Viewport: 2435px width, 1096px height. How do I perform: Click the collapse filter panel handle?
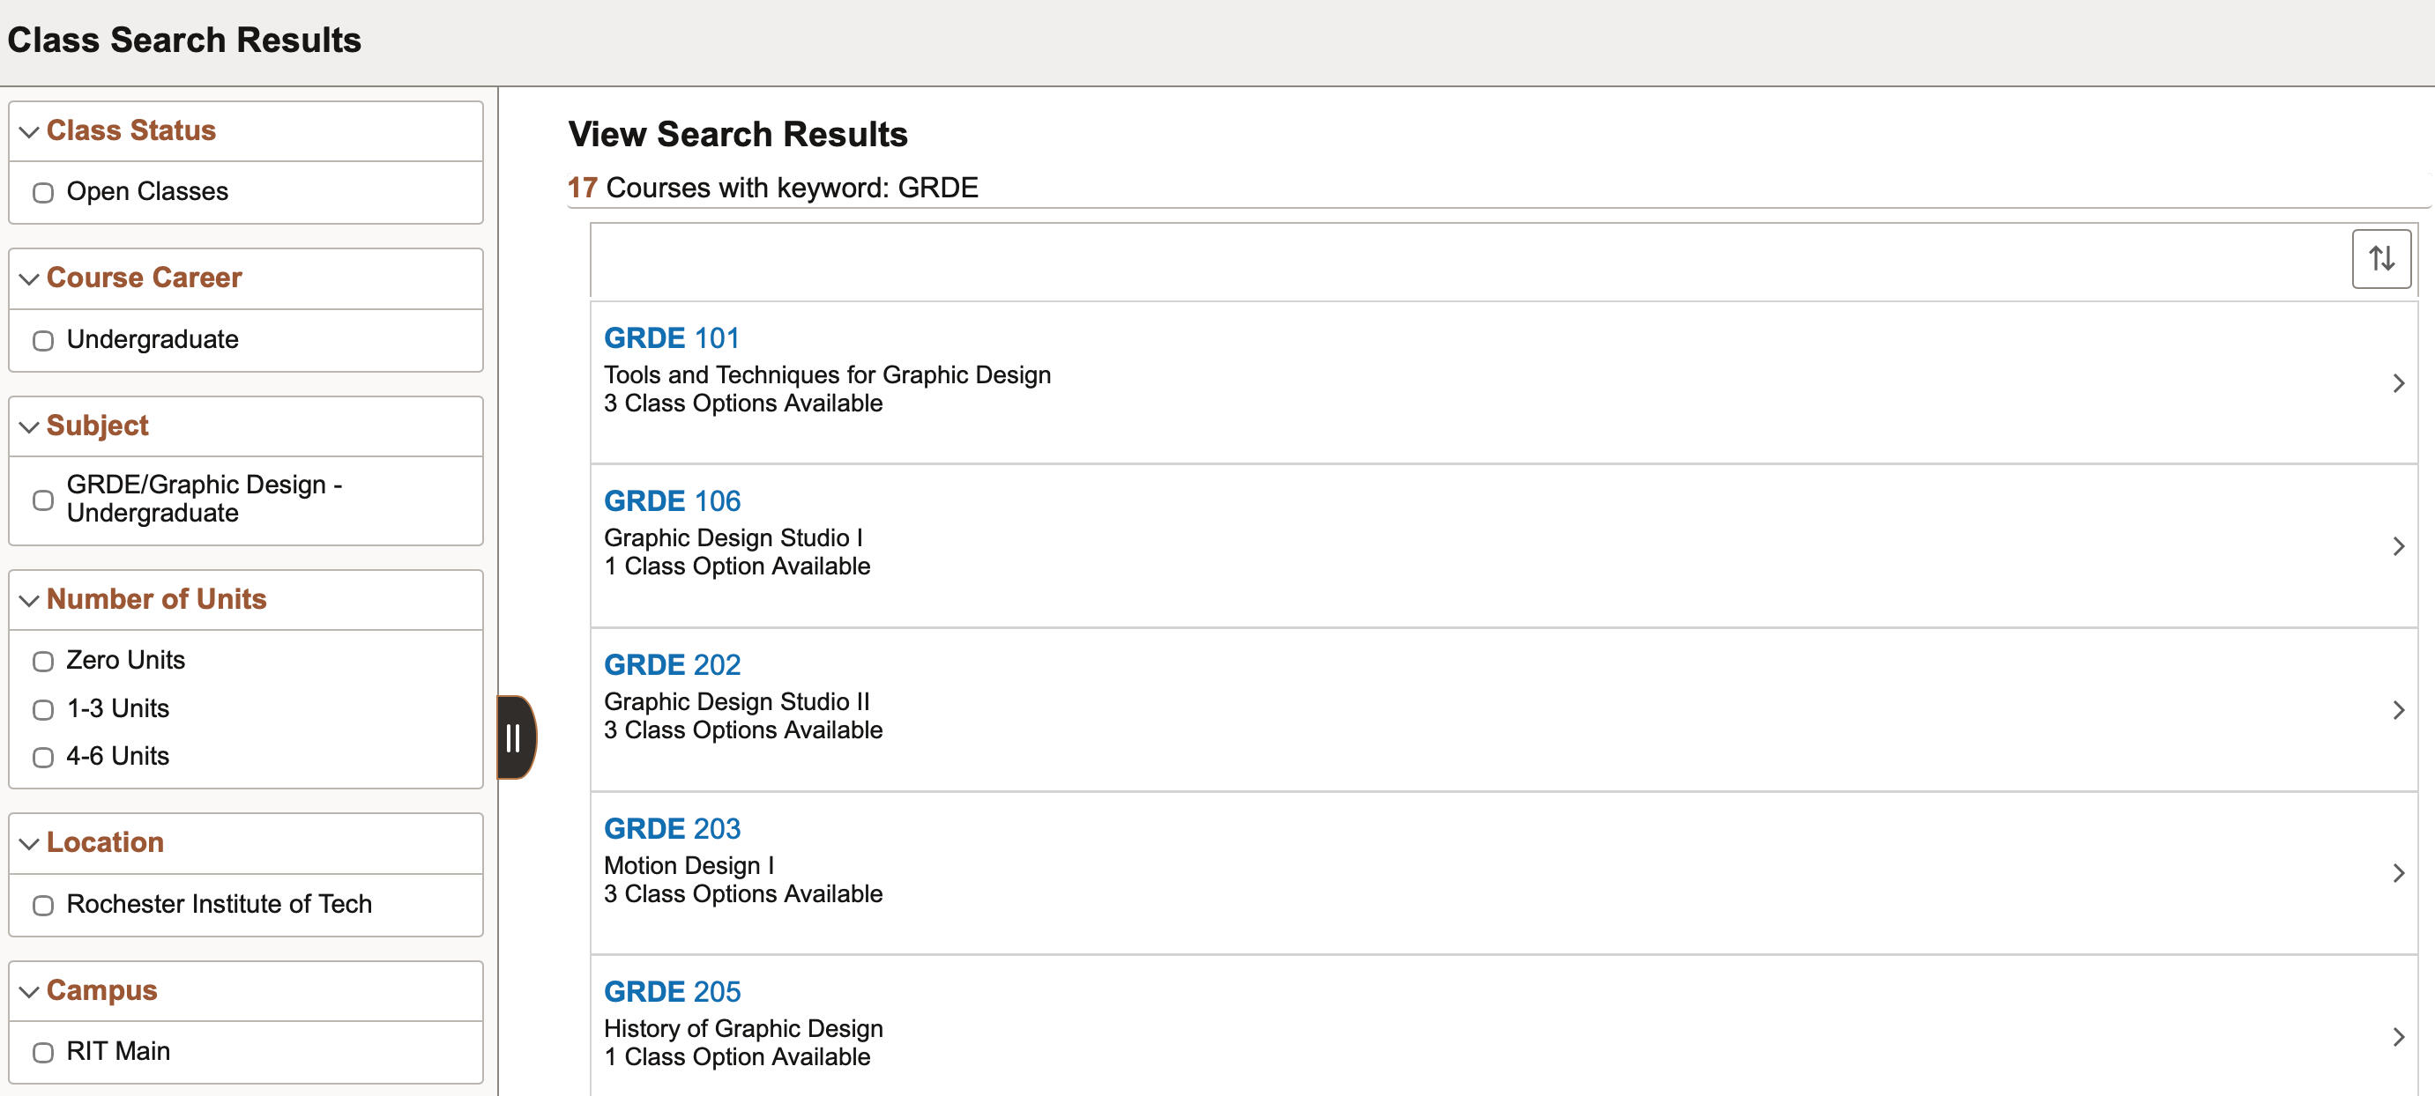[x=515, y=737]
